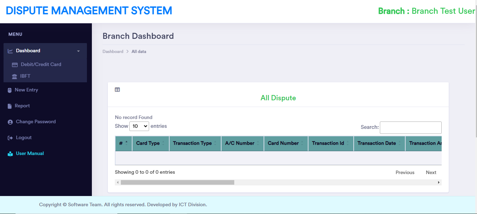Click the horizontal table scrollbar thumb

point(177,183)
